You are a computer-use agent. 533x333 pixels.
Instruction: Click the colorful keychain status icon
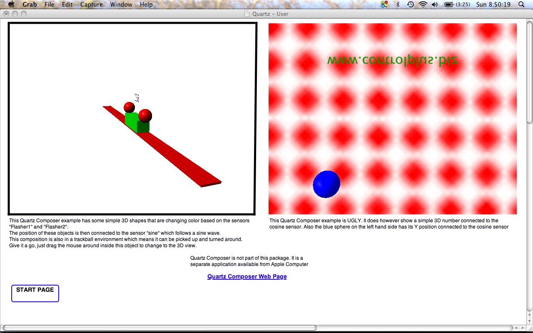384,5
